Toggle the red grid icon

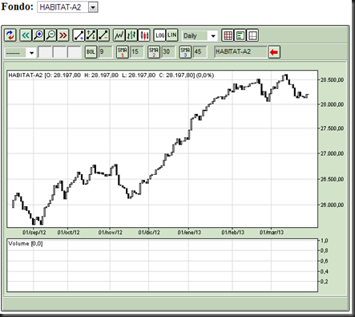point(228,35)
